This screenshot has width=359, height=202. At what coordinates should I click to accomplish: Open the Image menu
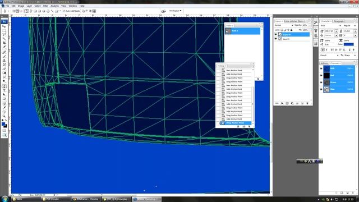pos(21,6)
